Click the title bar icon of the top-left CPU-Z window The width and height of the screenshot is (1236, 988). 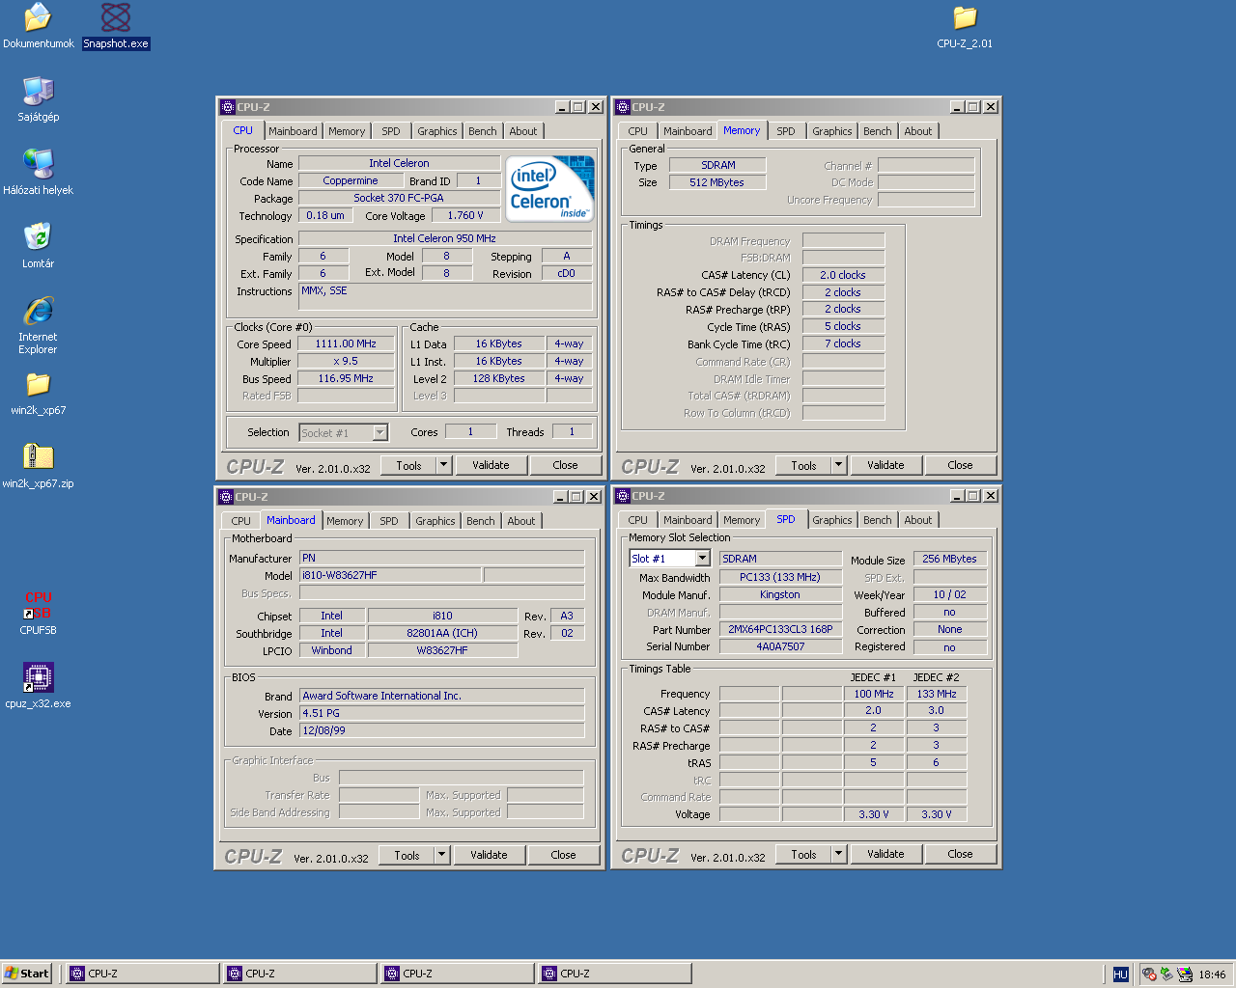coord(227,107)
